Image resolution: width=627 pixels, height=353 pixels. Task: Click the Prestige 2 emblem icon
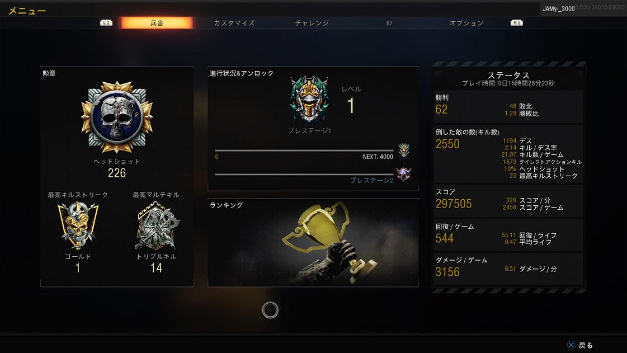[x=403, y=175]
